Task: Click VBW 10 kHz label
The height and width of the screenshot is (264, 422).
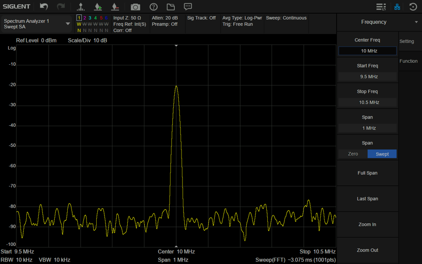Action: coord(55,260)
